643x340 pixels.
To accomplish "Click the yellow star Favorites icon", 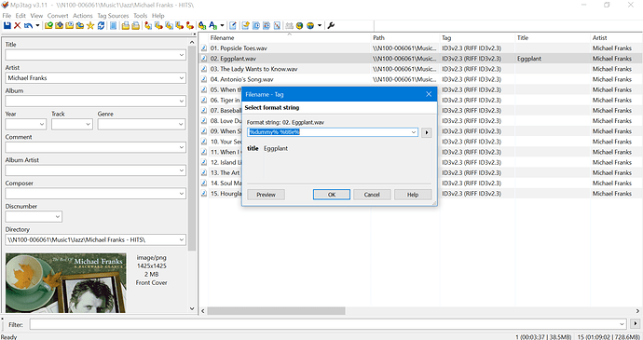I will (90, 25).
